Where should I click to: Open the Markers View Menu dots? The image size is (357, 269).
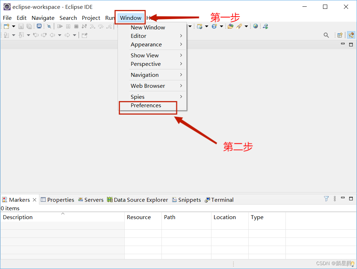click(x=335, y=199)
